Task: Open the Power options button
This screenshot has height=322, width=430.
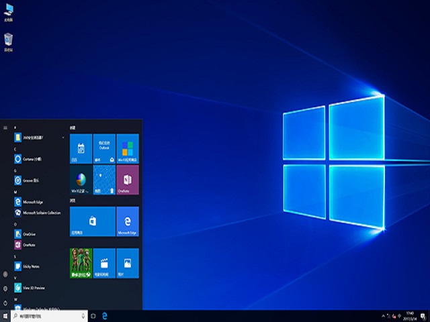Action: (x=5, y=303)
